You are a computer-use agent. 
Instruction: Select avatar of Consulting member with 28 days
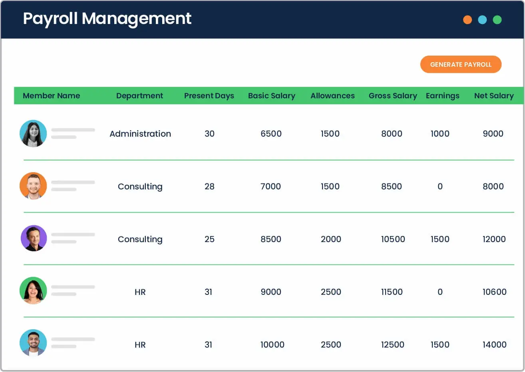point(33,186)
